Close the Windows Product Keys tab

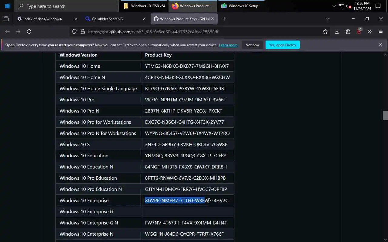[212, 19]
